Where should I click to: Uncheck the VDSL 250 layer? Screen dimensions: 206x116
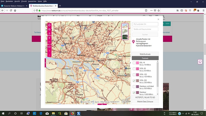pyautogui.click(x=134, y=81)
